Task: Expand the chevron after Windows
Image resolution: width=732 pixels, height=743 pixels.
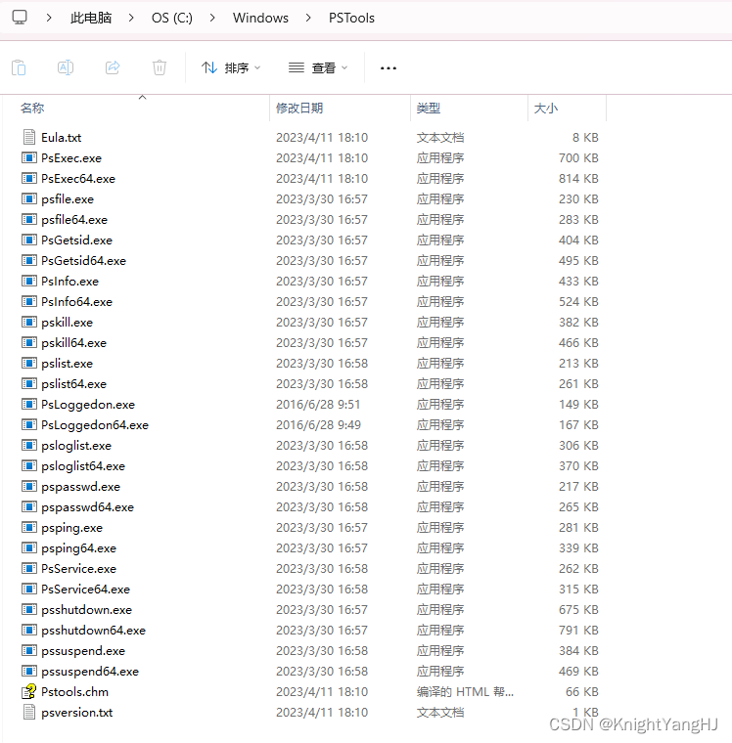Action: 308,18
